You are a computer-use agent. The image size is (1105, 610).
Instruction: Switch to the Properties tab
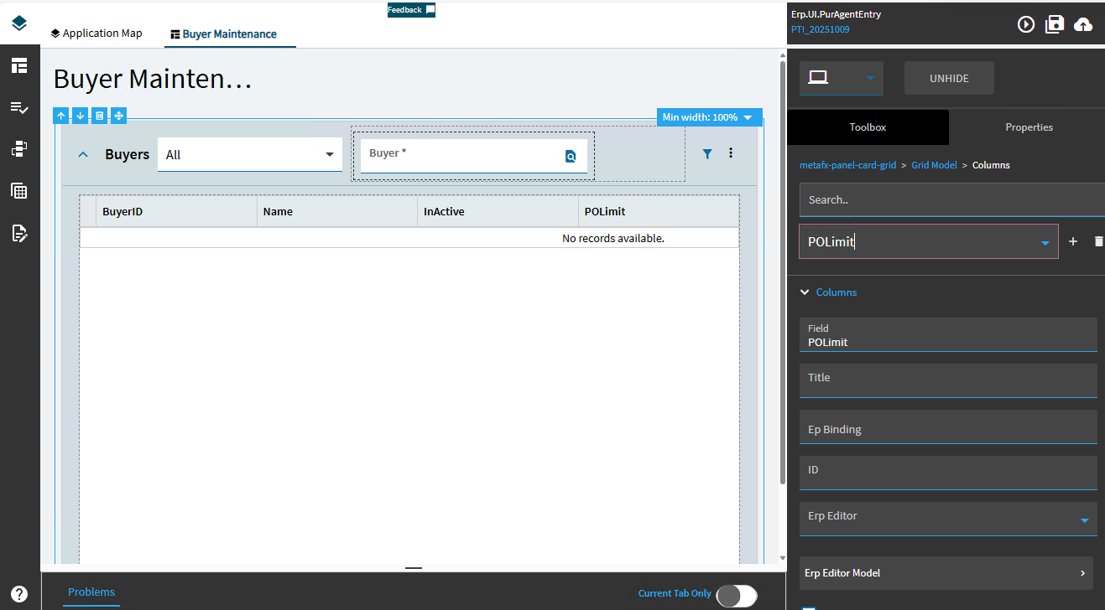pos(1029,127)
